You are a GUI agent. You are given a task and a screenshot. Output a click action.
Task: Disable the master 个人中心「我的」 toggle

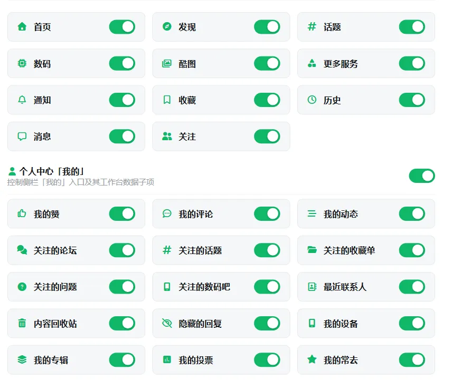click(x=422, y=176)
